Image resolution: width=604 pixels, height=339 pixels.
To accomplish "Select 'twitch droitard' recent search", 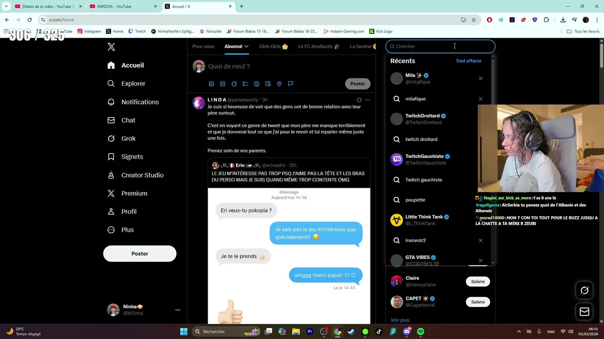I will pos(438,139).
